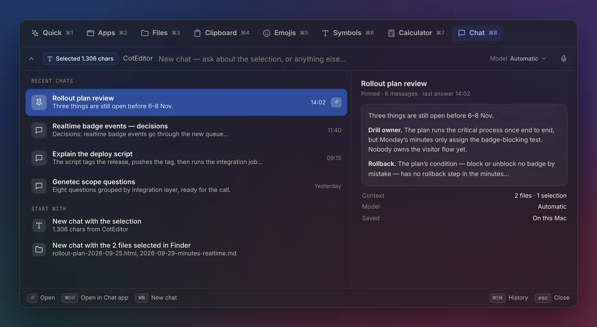The image size is (597, 327).
Task: Switch to the Files tab
Action: 160,33
